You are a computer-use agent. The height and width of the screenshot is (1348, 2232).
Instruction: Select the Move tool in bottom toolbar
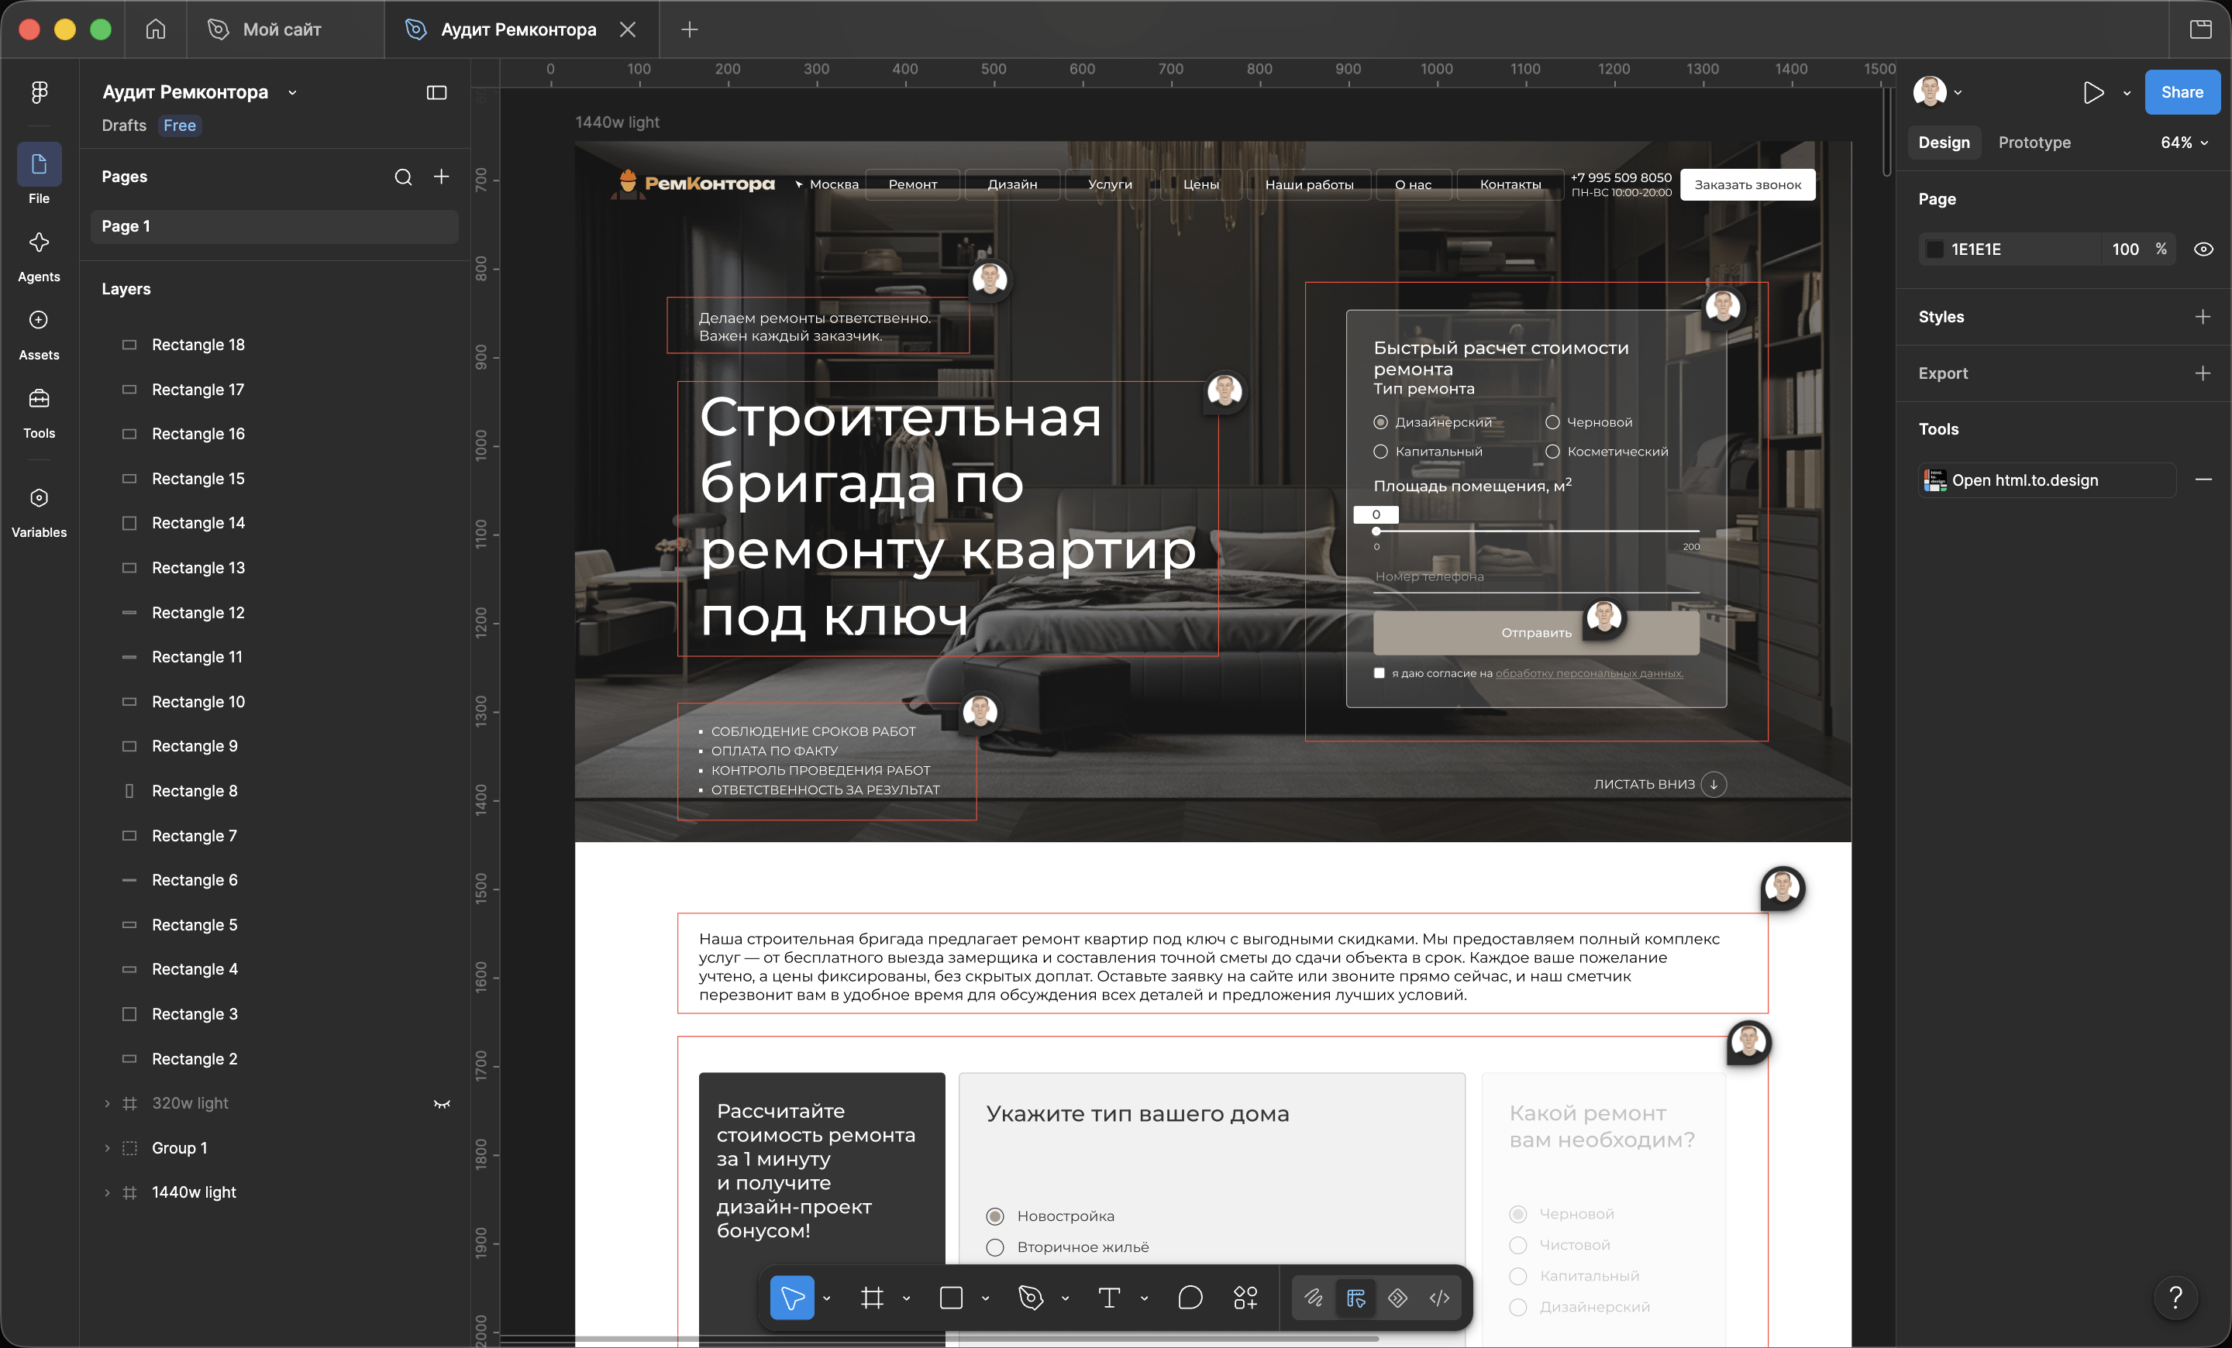[792, 1298]
